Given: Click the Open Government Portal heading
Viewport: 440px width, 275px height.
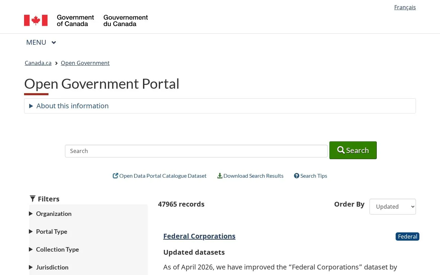Looking at the screenshot, I should click(102, 84).
